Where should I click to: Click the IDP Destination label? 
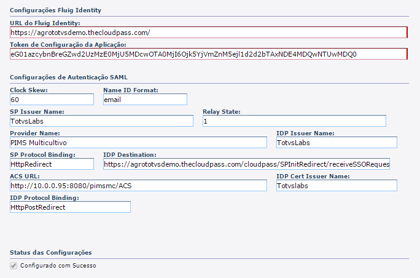click(130, 154)
